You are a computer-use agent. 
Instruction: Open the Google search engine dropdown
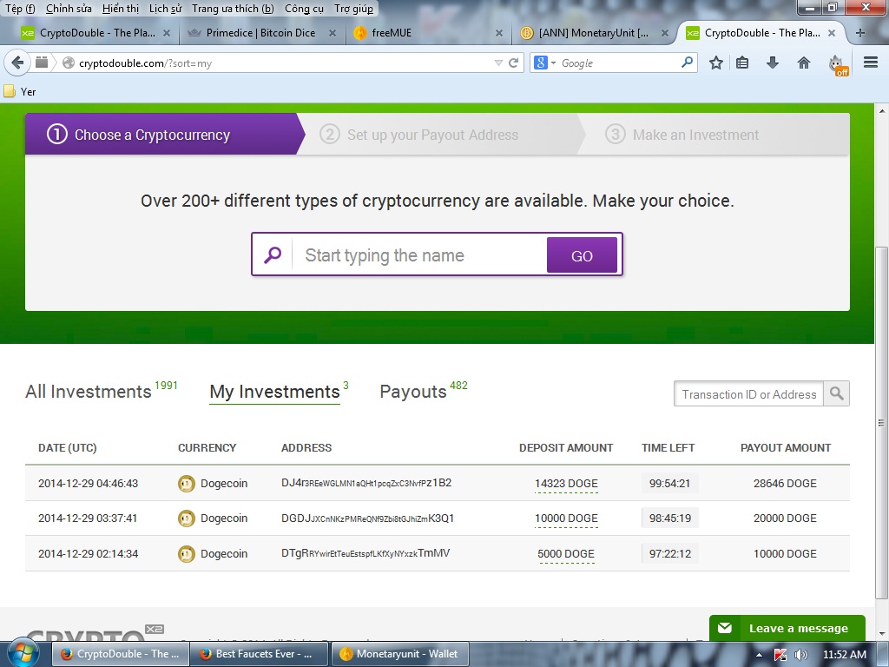tap(544, 63)
